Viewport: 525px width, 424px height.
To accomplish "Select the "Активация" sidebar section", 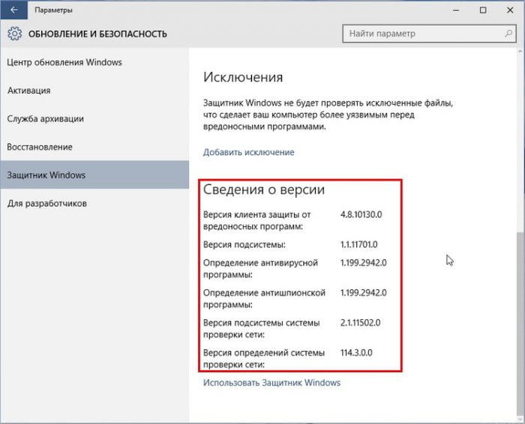I will [x=28, y=91].
